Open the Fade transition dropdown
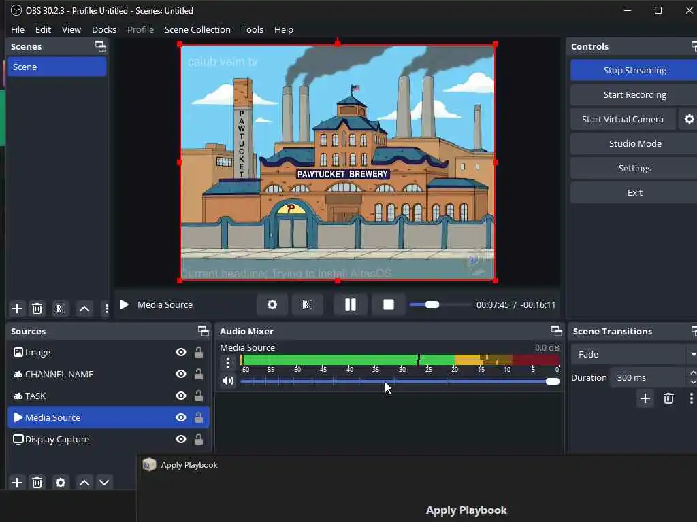697x522 pixels. point(634,354)
